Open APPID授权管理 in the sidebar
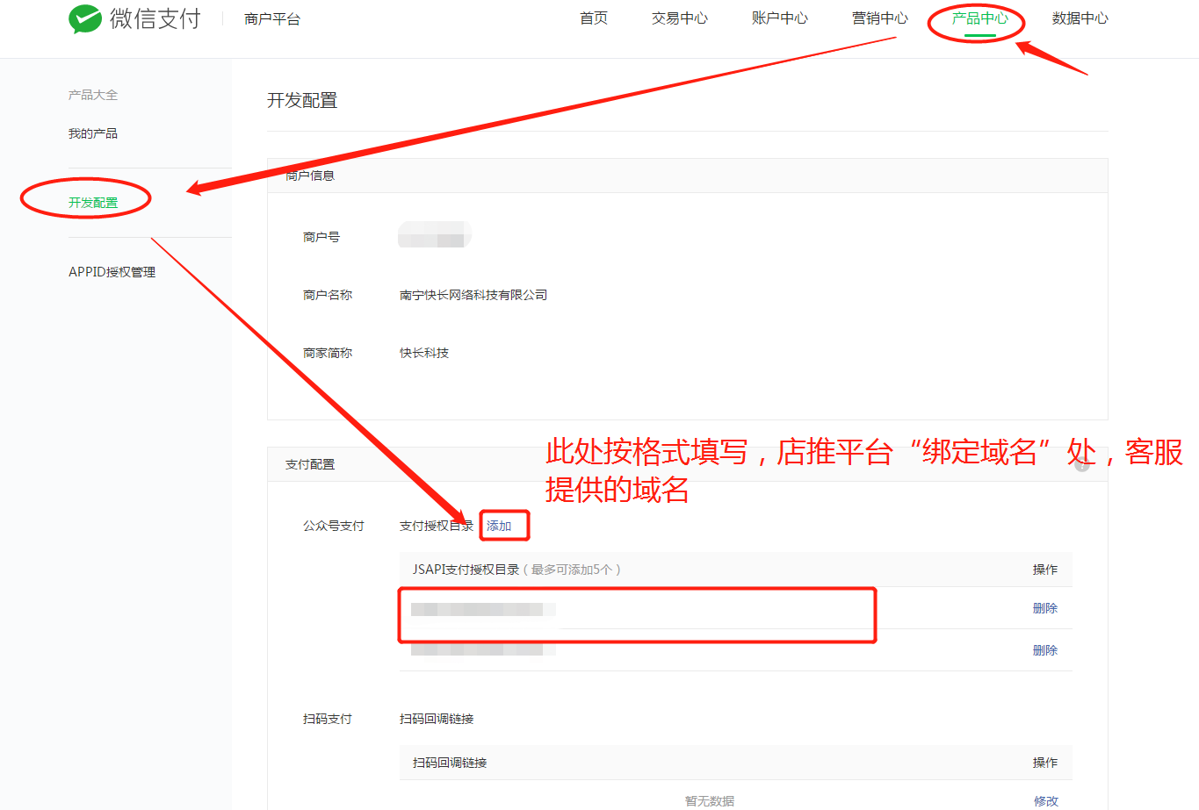The height and width of the screenshot is (810, 1199). tap(112, 271)
